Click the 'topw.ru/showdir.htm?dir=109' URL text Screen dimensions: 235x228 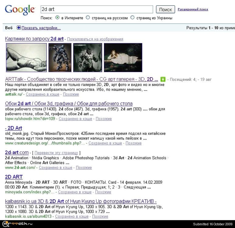pos(30,119)
